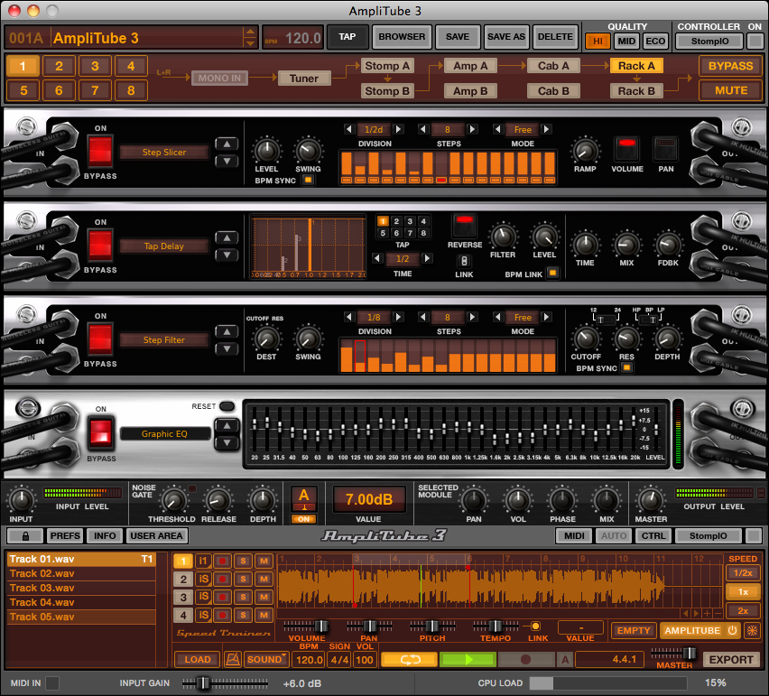Toggle the Step Slicer ON/BYPASS switch
Screen dimensions: 769x696
coord(100,150)
